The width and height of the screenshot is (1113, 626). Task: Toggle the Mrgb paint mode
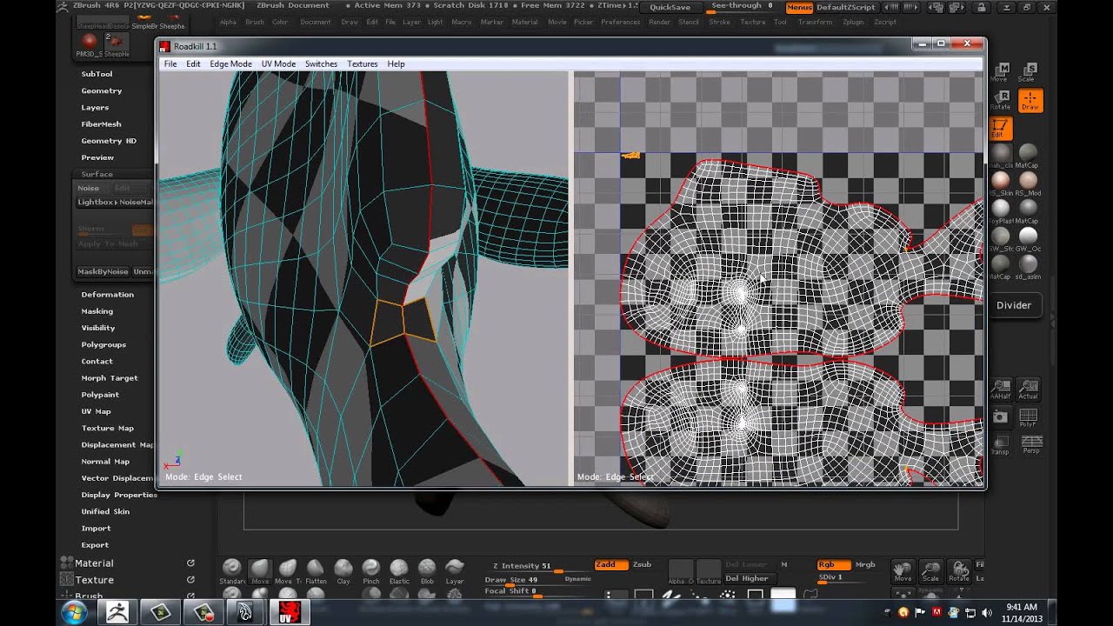tap(865, 564)
